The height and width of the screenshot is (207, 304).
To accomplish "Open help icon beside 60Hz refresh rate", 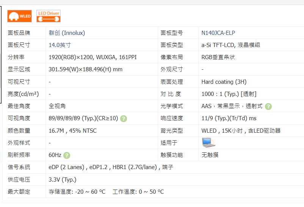I will (x=67, y=155).
